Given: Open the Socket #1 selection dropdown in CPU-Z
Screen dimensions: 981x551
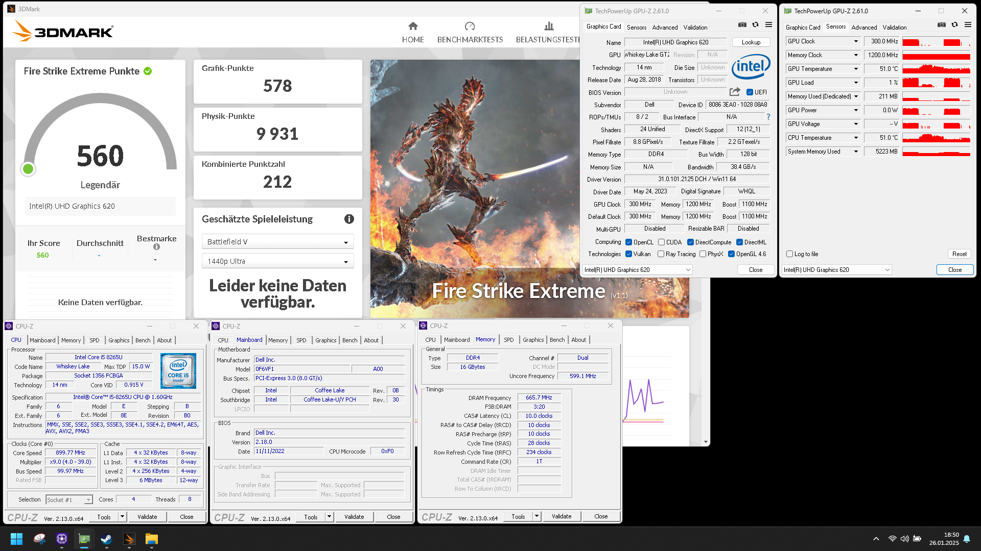Looking at the screenshot, I should tap(69, 500).
